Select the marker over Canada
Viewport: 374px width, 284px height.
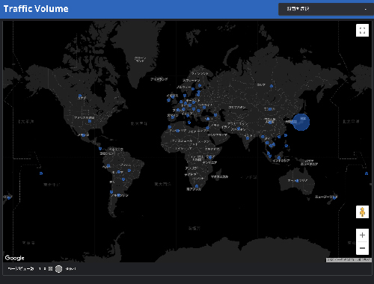click(x=80, y=96)
